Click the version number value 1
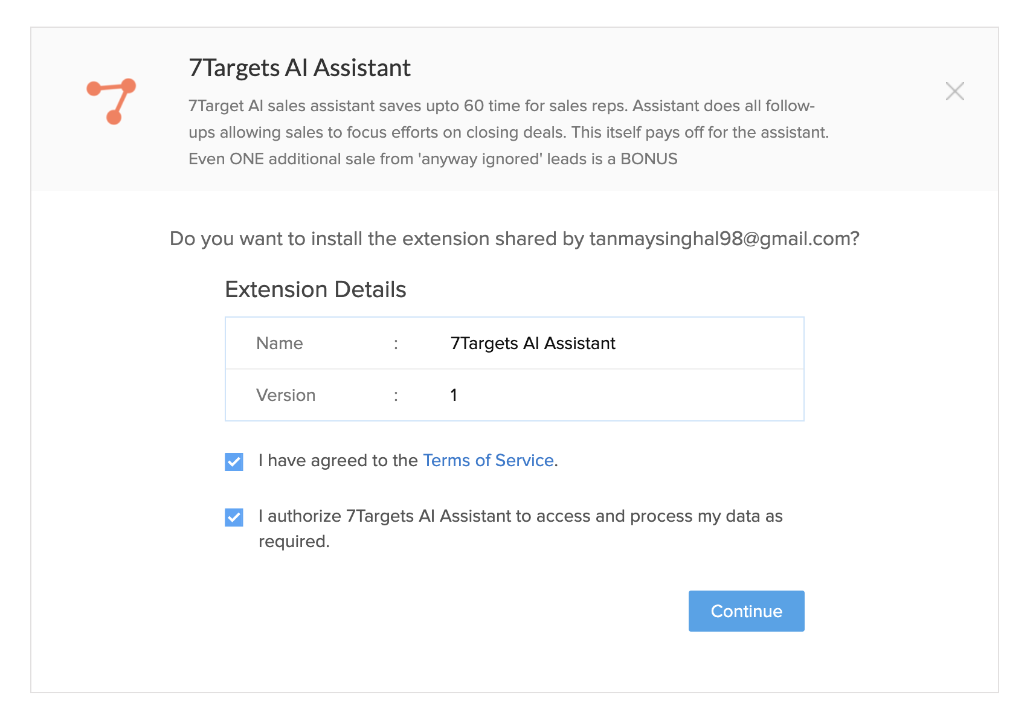The width and height of the screenshot is (1033, 721). click(454, 395)
